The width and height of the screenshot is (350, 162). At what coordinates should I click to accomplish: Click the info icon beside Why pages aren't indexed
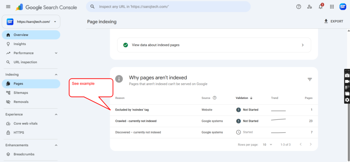[119, 79]
